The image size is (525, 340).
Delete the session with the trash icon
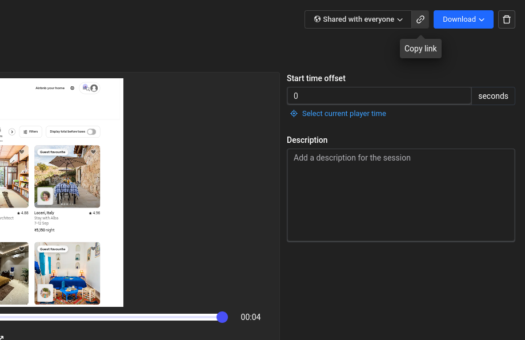point(507,19)
